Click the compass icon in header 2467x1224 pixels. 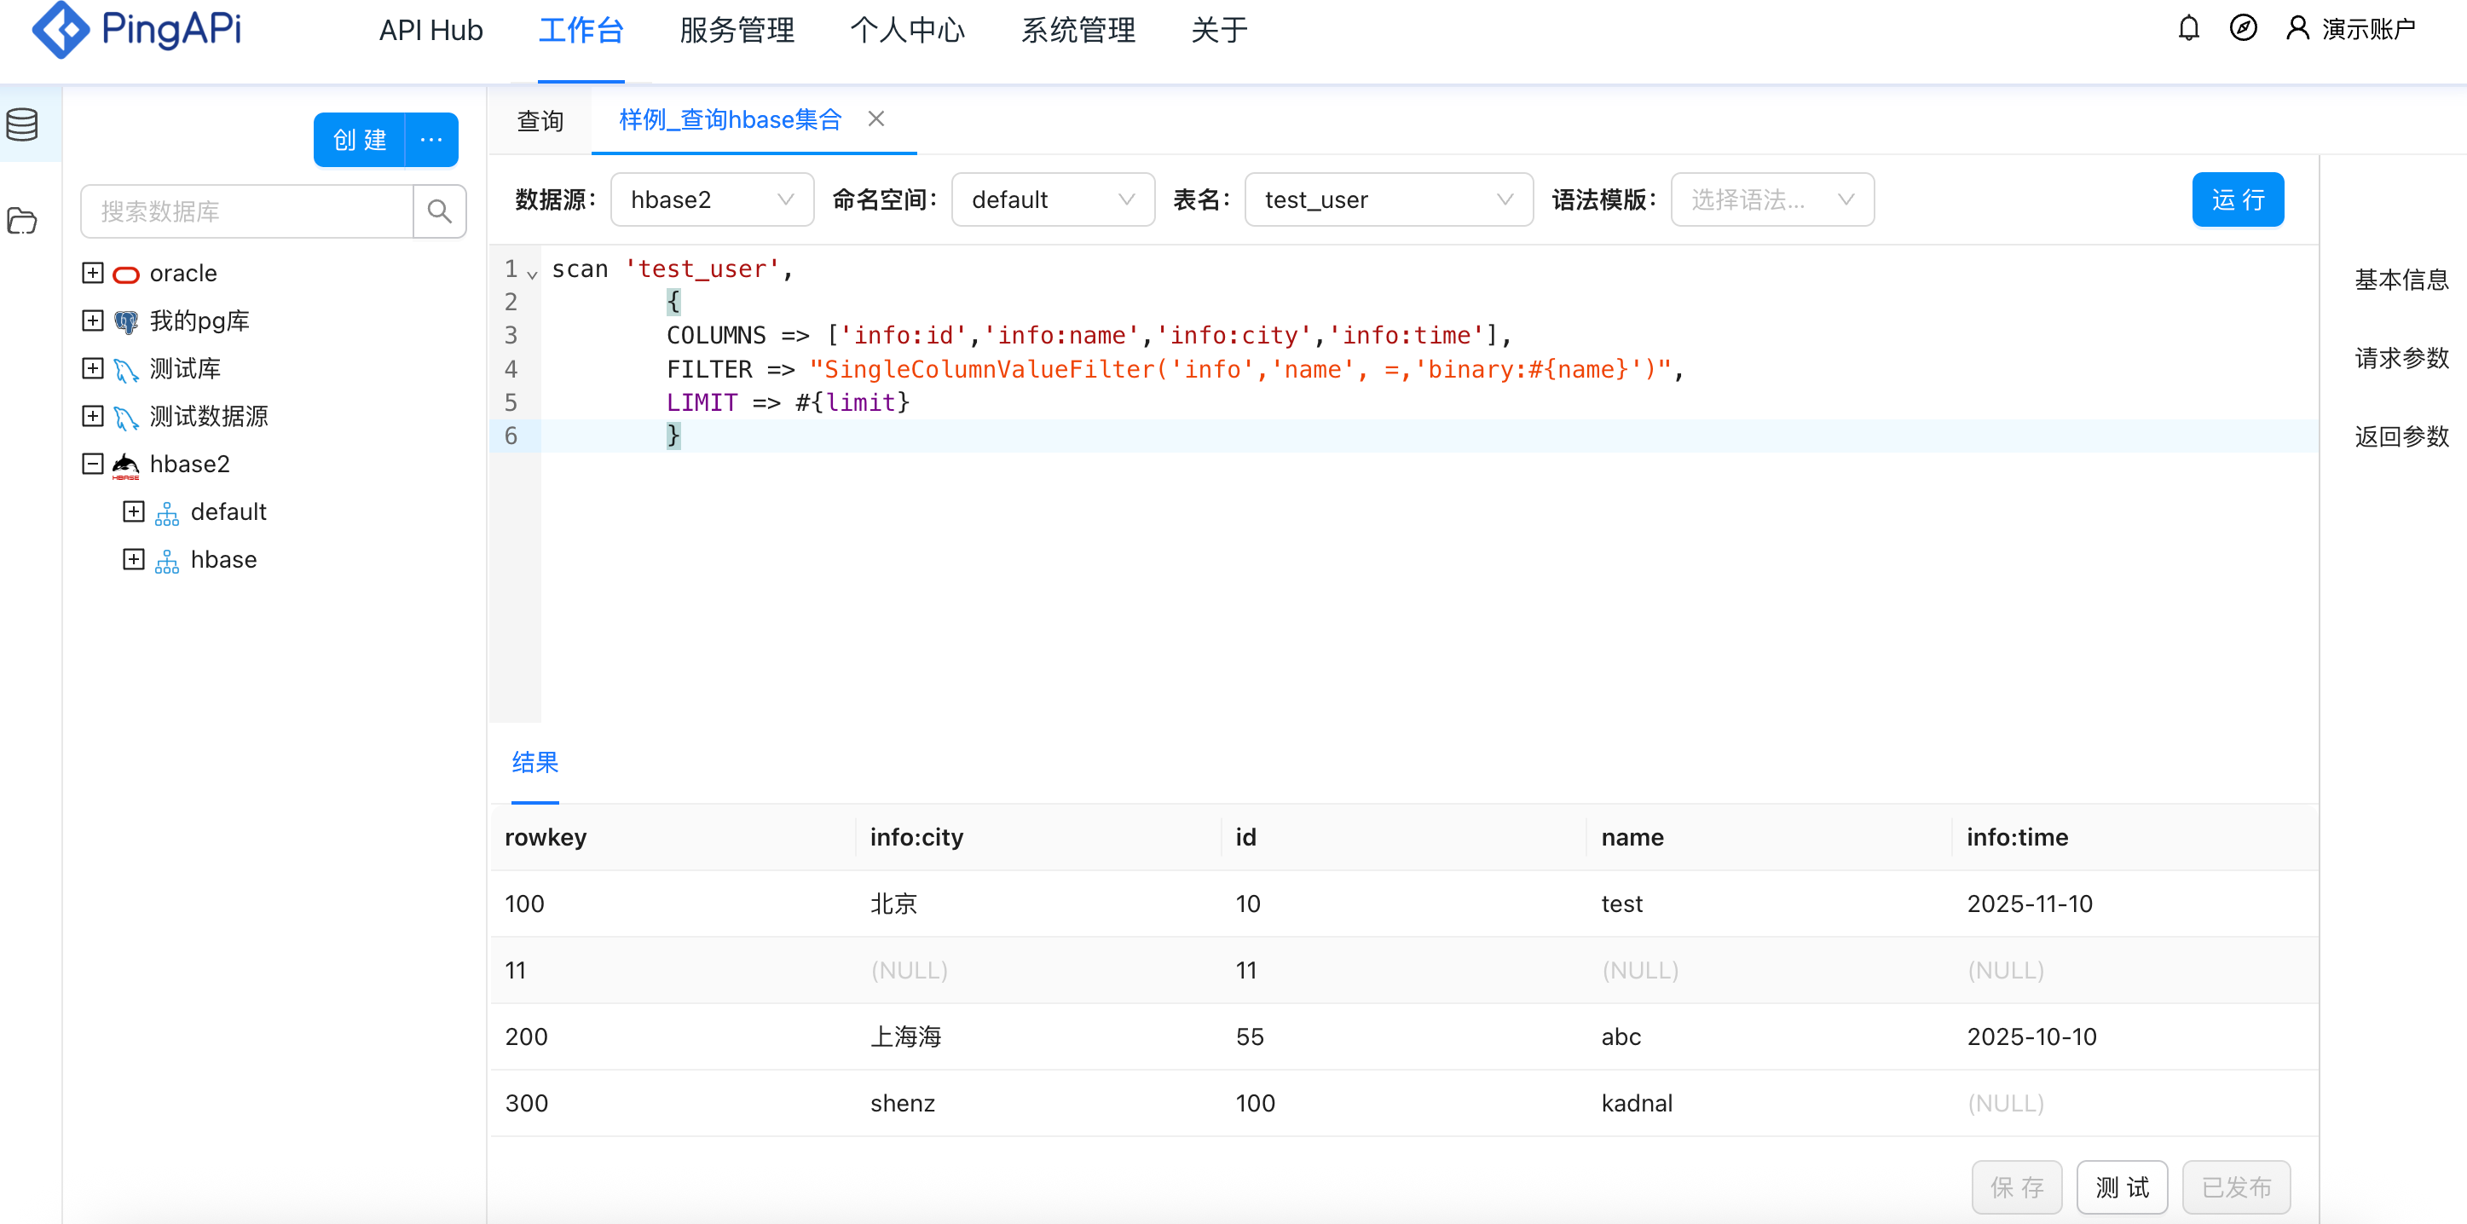tap(2243, 29)
